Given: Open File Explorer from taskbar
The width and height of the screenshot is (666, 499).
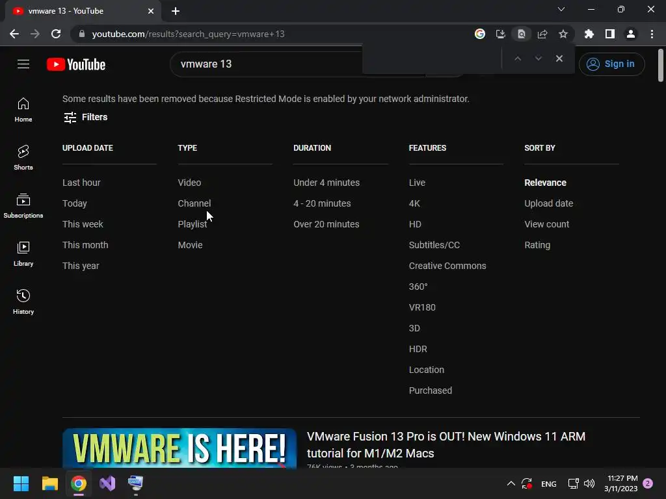Looking at the screenshot, I should 49,483.
